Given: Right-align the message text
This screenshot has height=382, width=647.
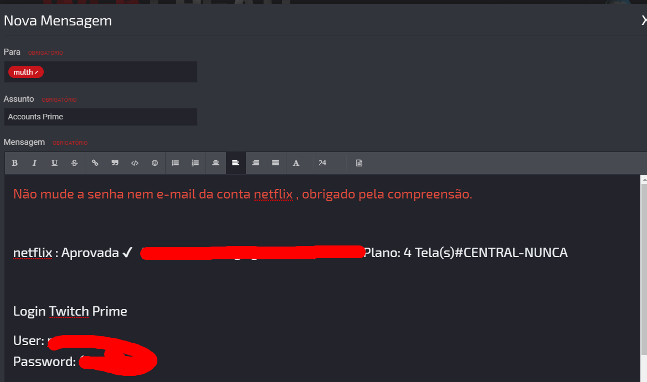Looking at the screenshot, I should click(x=256, y=163).
